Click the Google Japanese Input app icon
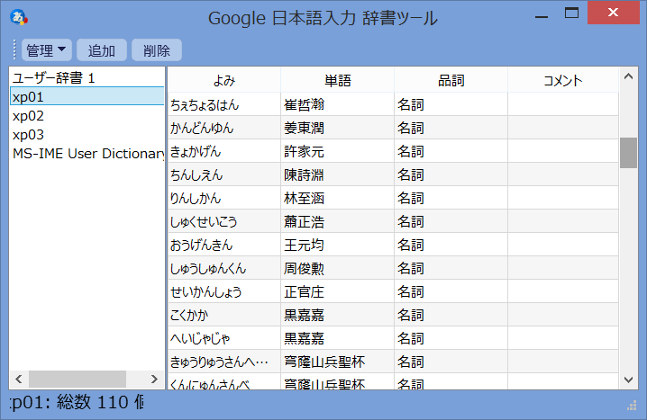Image resolution: width=647 pixels, height=420 pixels. 19,17
